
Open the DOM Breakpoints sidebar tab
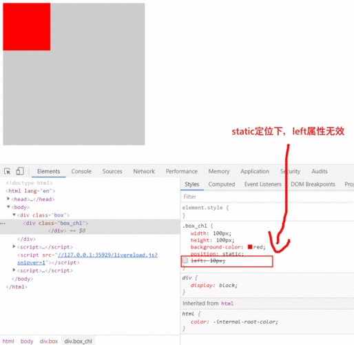(313, 184)
